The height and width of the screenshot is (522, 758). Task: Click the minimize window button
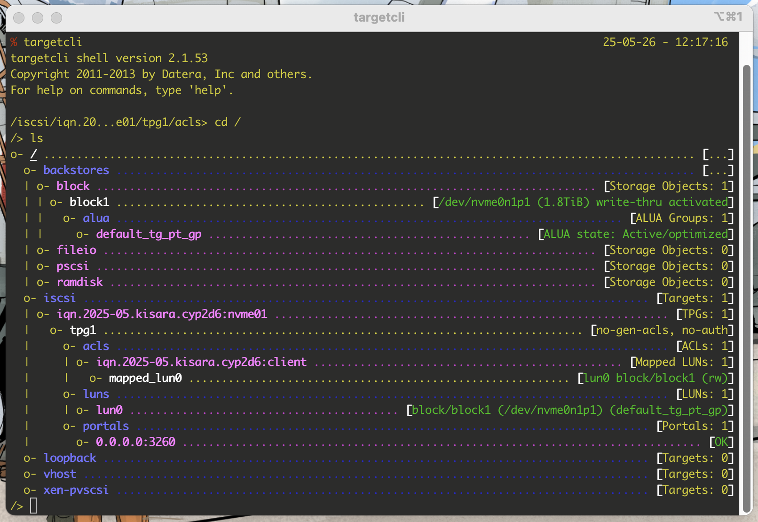38,18
